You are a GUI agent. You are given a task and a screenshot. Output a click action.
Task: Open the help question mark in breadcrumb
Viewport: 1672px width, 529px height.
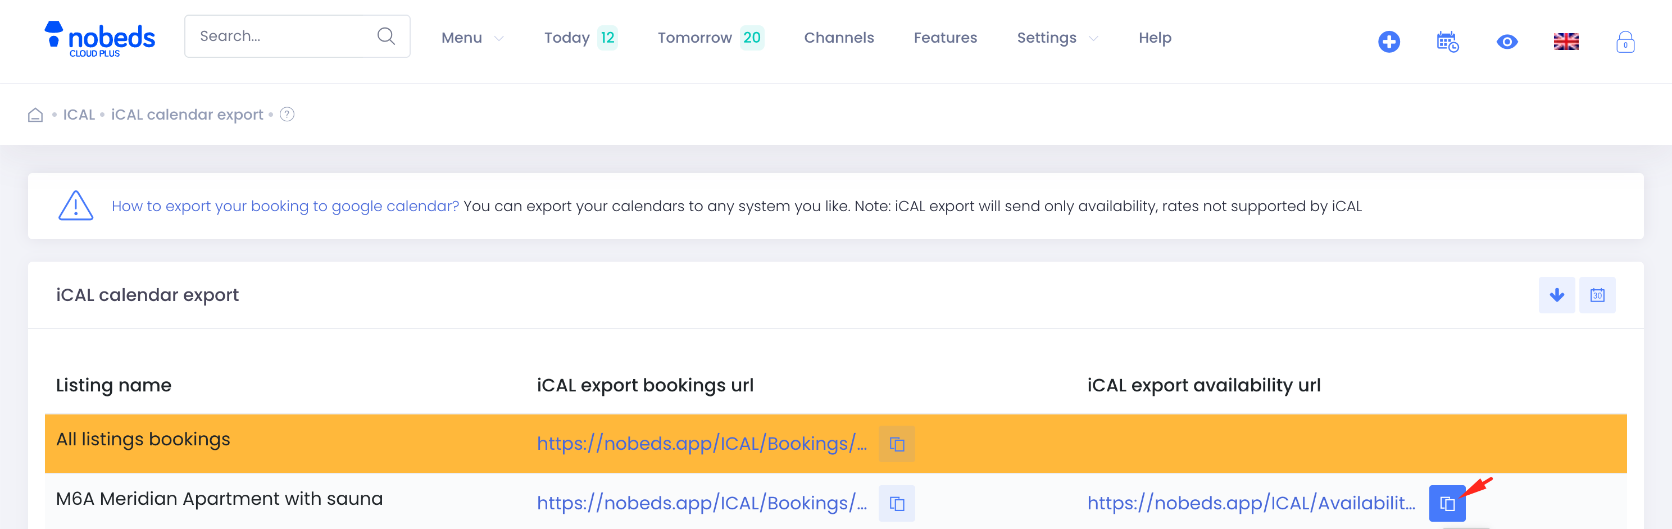pyautogui.click(x=286, y=114)
